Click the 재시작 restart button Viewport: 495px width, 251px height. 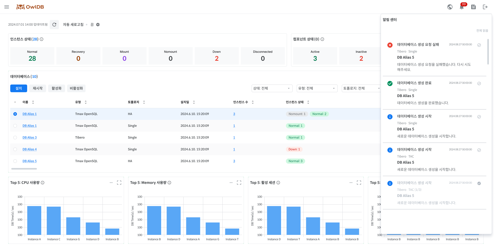[x=38, y=88]
